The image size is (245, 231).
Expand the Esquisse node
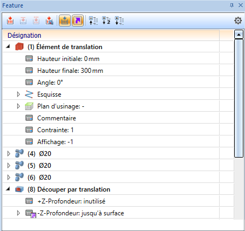18,94
